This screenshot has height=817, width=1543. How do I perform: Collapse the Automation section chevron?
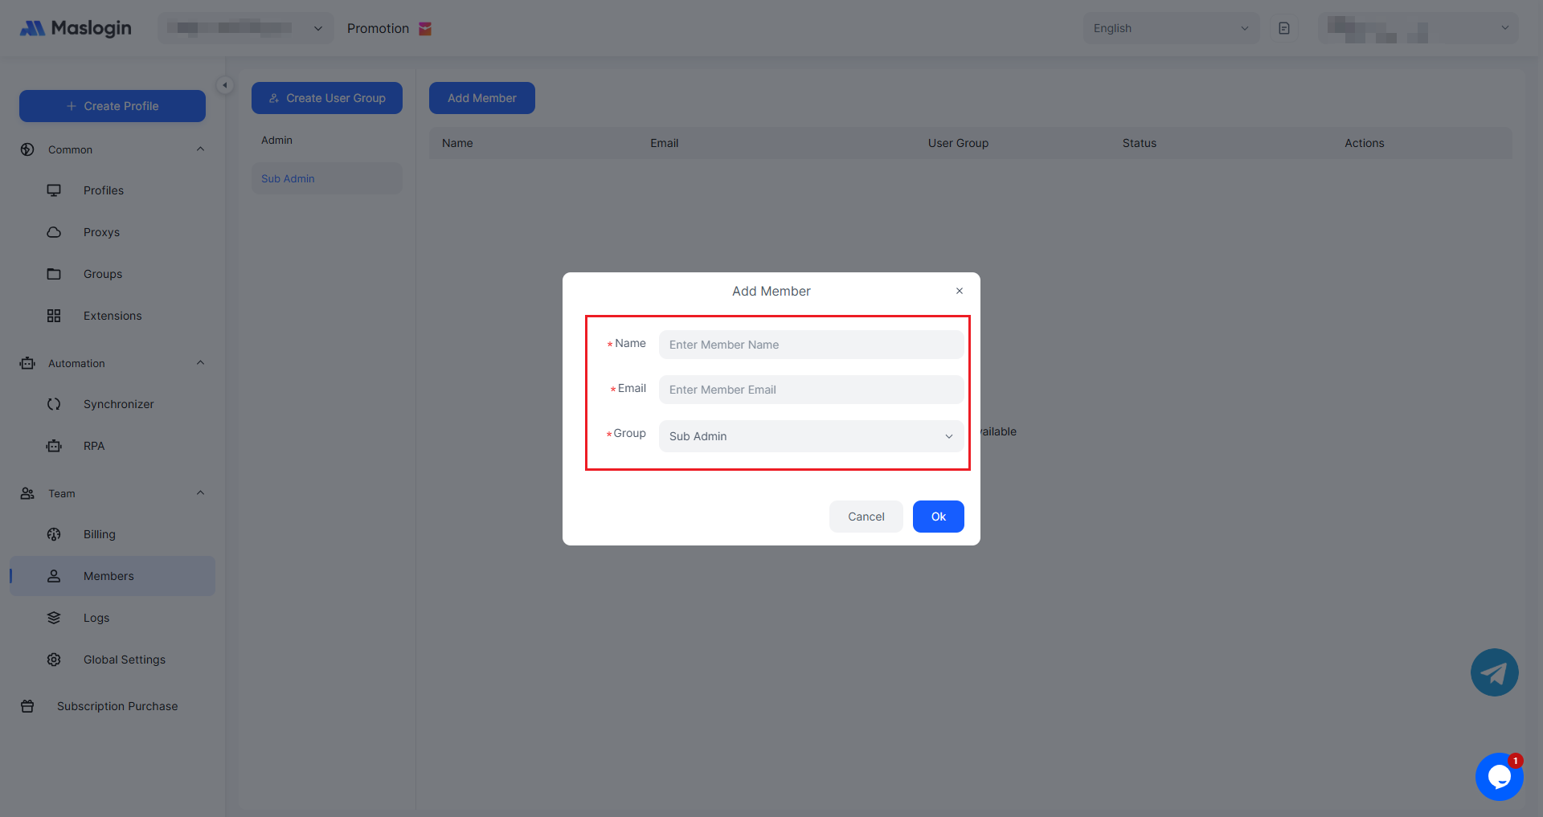coord(200,363)
